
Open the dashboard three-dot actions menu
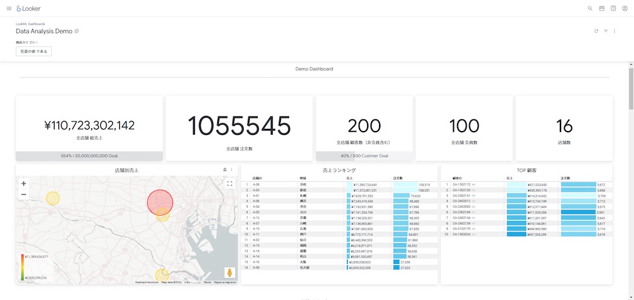(614, 30)
